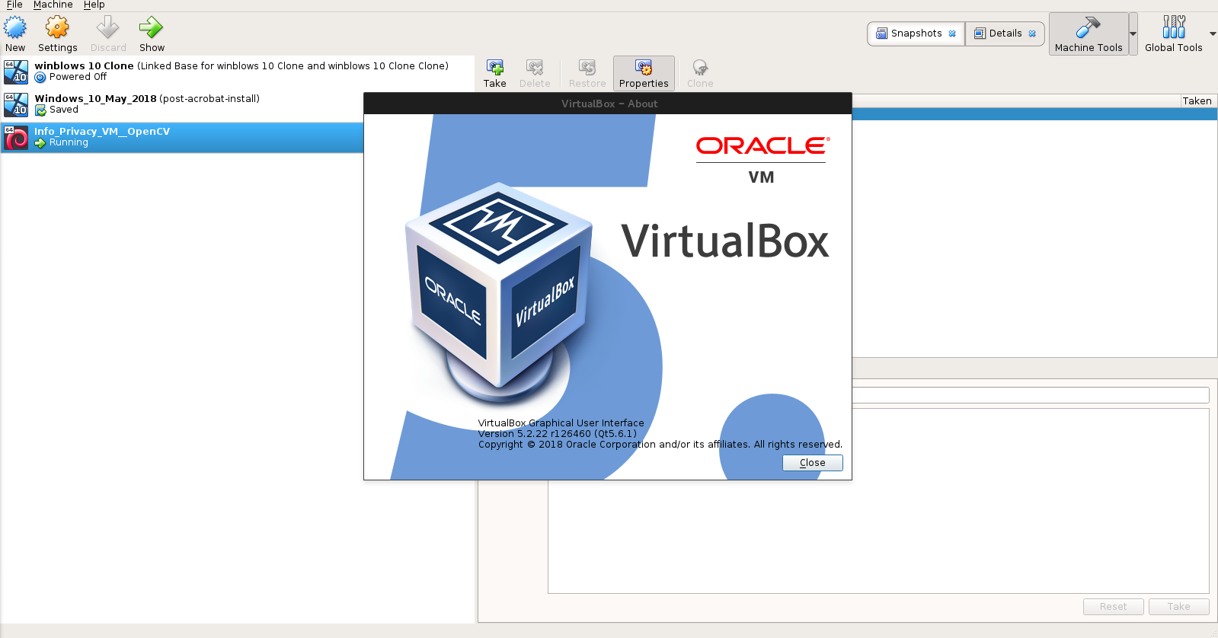1218x638 pixels.
Task: Click the Discard state icon
Action: [x=108, y=28]
